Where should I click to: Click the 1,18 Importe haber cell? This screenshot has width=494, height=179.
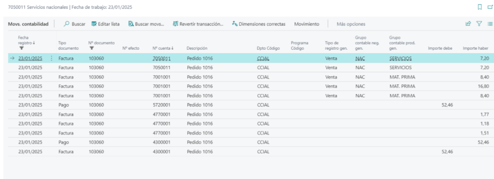click(485, 124)
